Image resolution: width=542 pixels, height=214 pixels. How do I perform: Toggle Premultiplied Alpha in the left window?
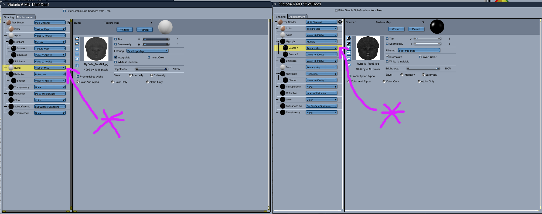point(78,77)
